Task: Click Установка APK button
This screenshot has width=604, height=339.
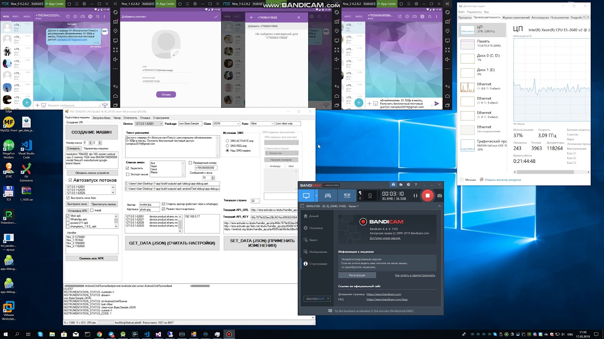Action: pos(78,210)
